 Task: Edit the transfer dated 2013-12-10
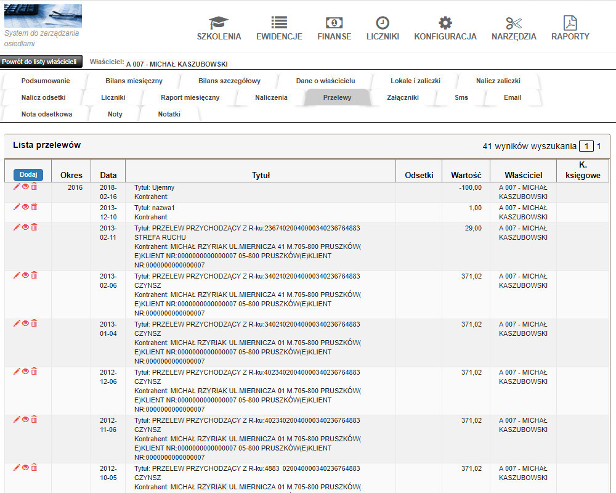pos(17,207)
